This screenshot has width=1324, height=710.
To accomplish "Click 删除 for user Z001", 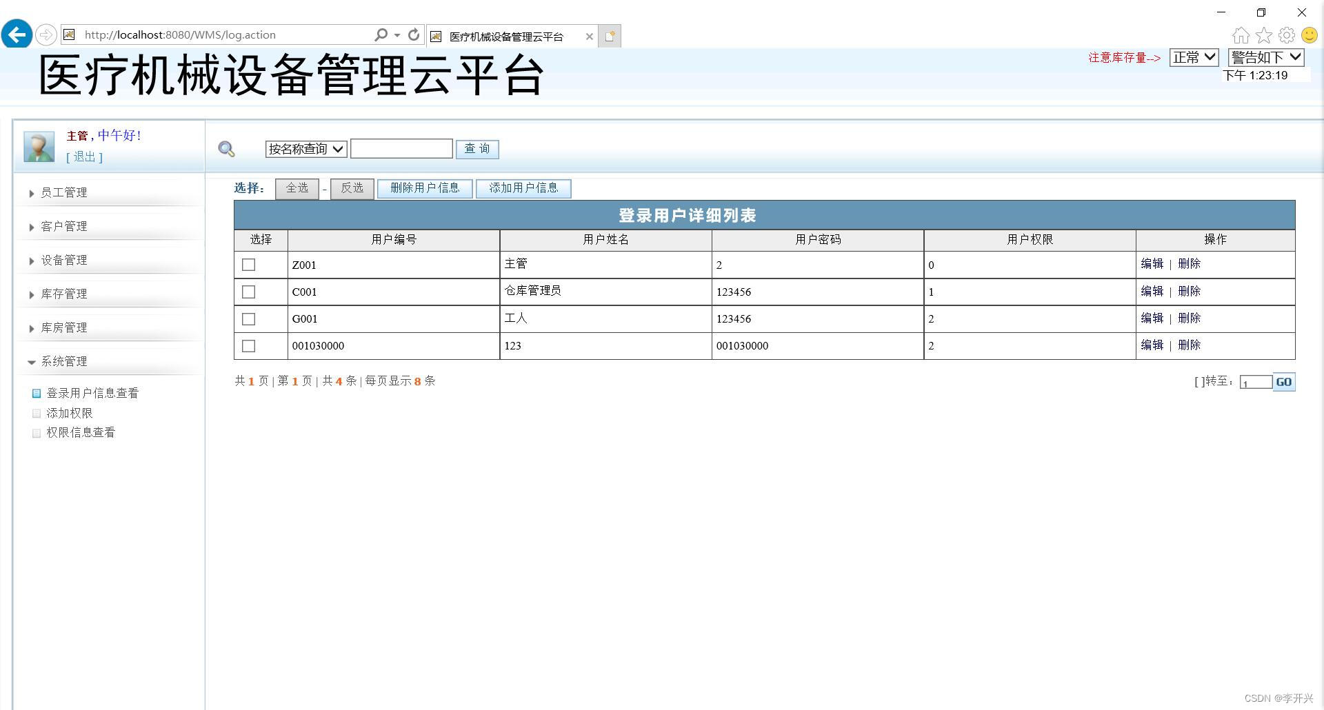I will tap(1190, 264).
